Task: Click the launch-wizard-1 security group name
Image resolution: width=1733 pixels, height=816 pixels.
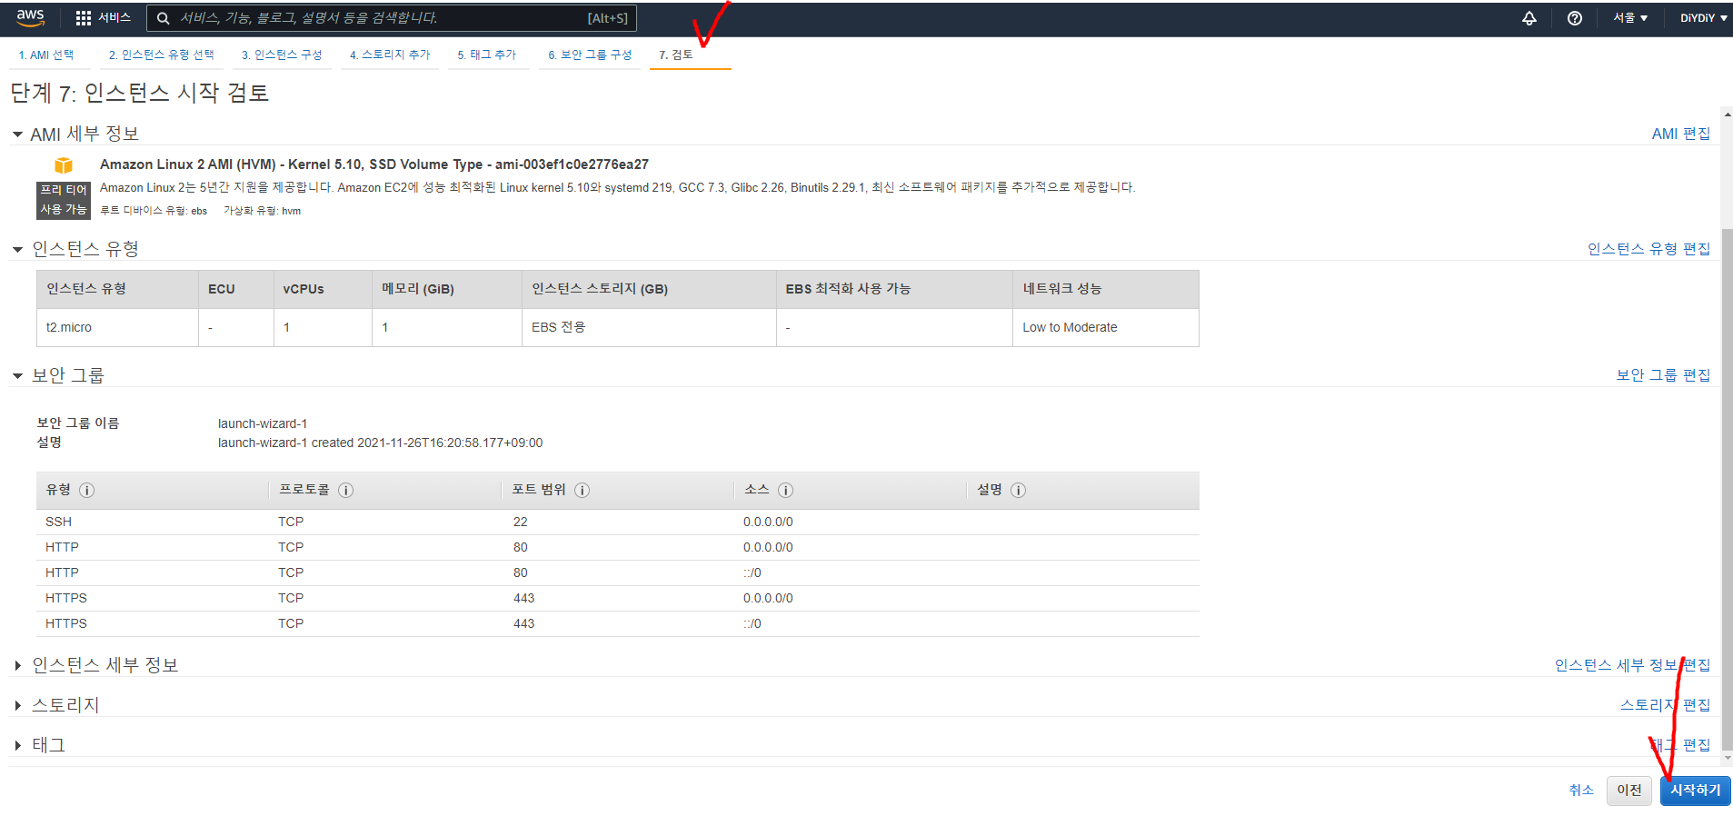Action: click(263, 423)
